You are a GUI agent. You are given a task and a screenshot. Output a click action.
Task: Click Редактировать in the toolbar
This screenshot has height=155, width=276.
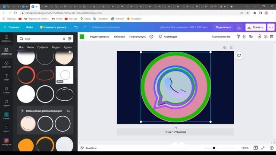100,37
